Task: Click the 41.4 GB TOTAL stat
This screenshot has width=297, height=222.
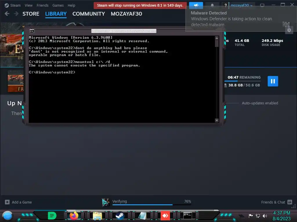Action: tap(242, 42)
